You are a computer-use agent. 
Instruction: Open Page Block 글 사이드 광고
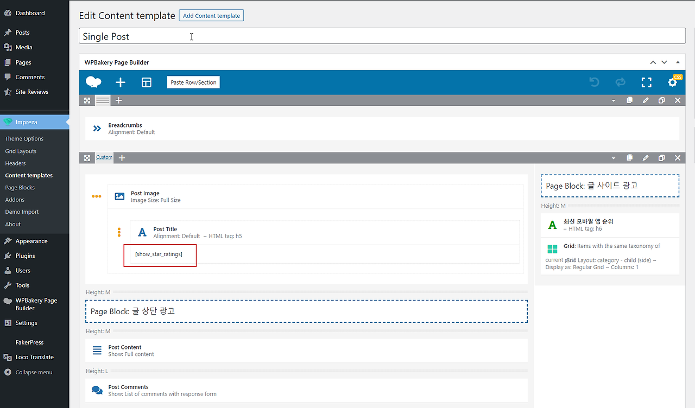click(610, 186)
